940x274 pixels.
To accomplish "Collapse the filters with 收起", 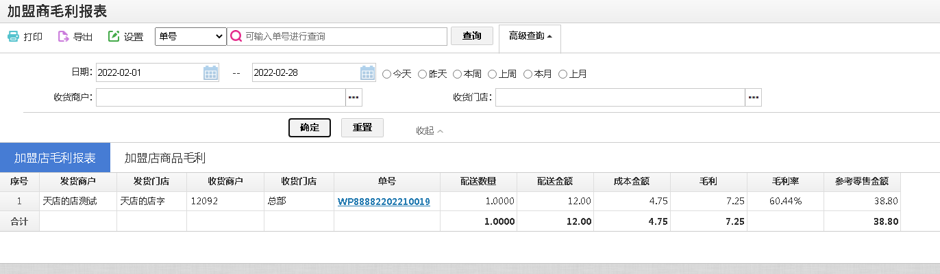I will [x=430, y=131].
